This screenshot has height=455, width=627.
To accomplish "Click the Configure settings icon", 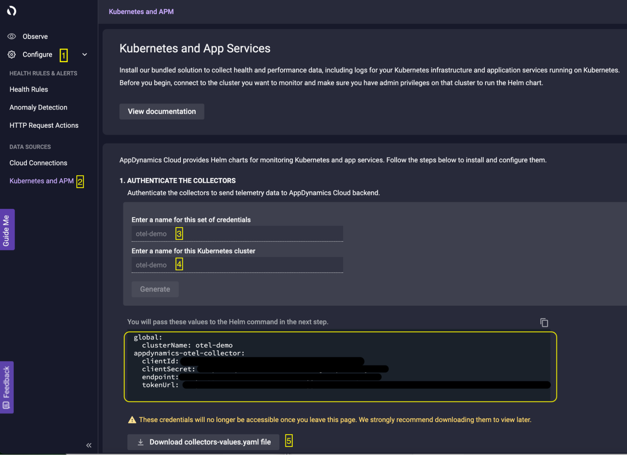I will (x=12, y=54).
